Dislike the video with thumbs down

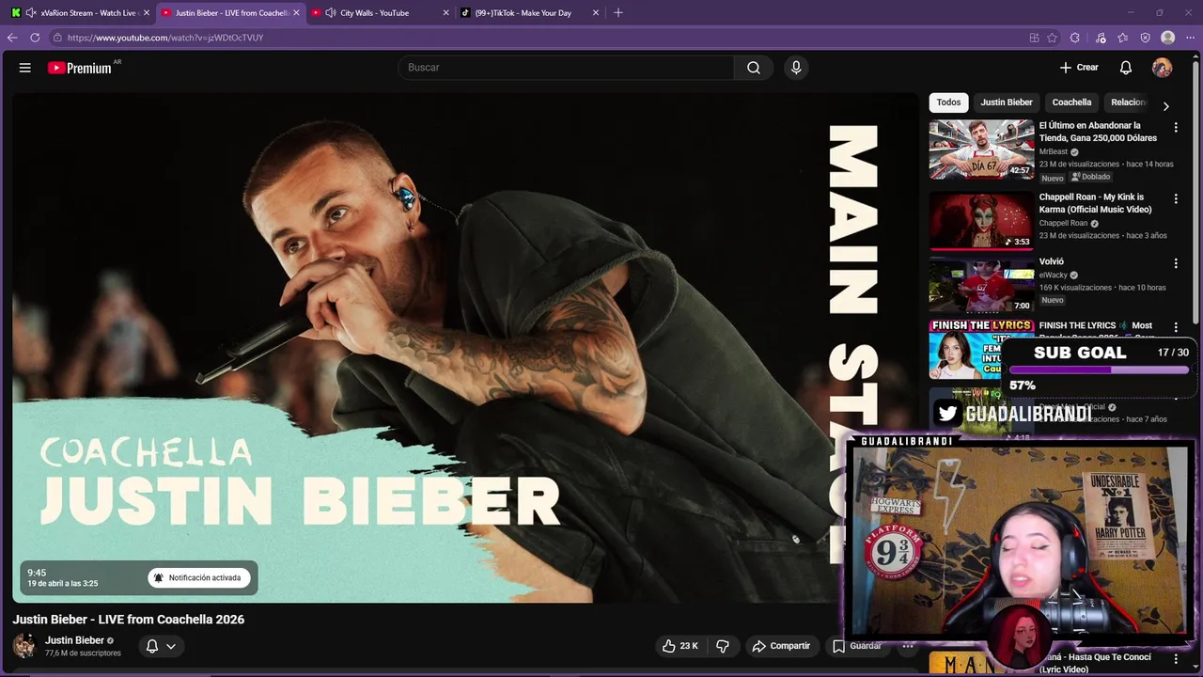tap(723, 646)
